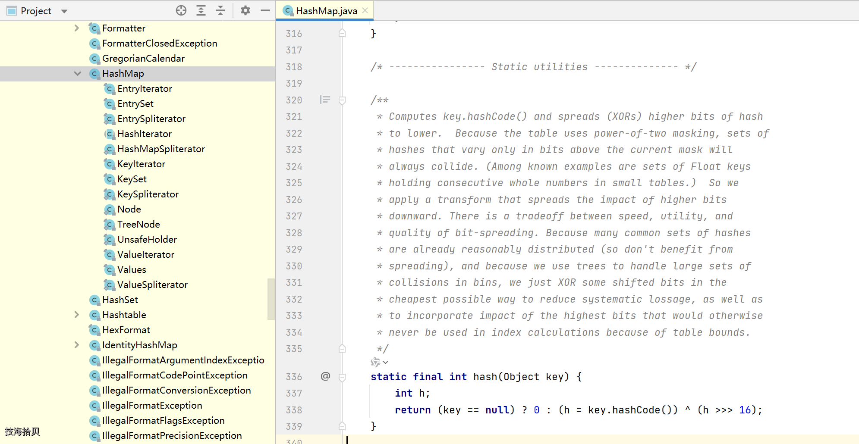Expand the Hashtable tree node
Viewport: 859px width, 444px height.
[77, 315]
